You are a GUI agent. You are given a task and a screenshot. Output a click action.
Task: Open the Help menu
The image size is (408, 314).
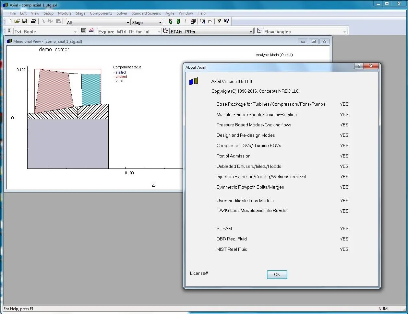pos(201,13)
